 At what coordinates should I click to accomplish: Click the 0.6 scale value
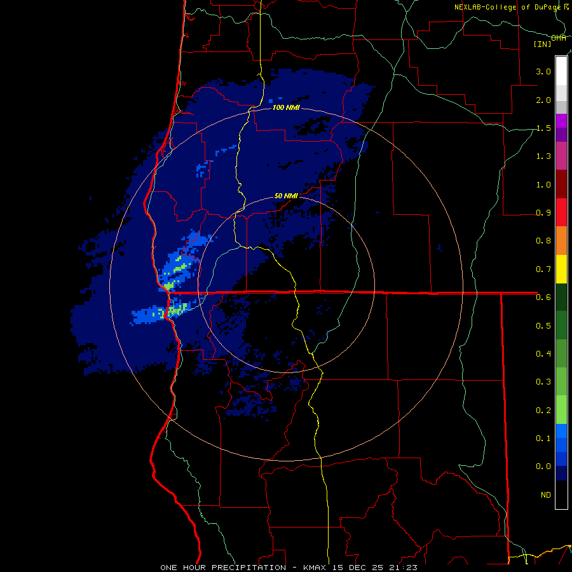click(x=543, y=297)
